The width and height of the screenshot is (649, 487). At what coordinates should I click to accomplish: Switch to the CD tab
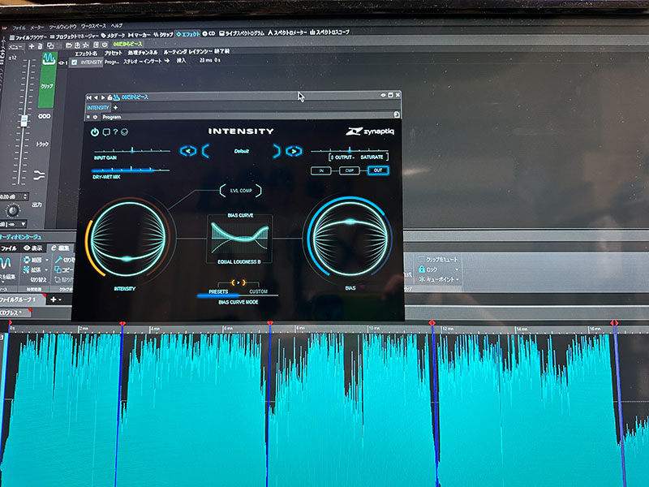coord(208,33)
